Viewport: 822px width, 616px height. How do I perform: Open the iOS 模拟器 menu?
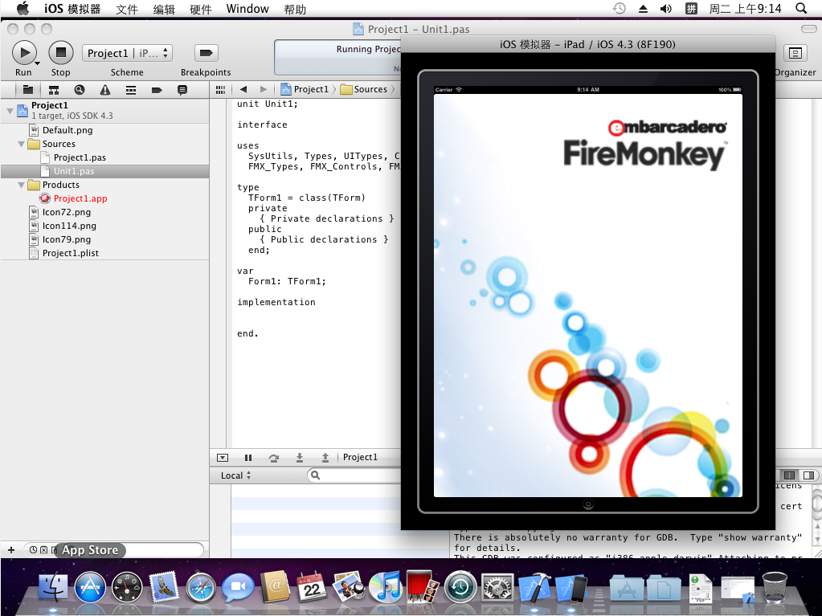point(72,8)
